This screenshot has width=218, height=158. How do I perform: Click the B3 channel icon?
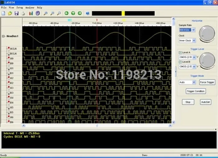pos(9,93)
